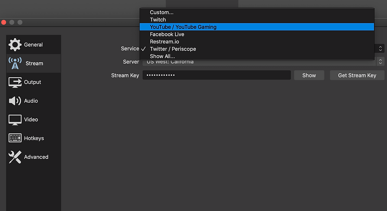
Task: Click the Advanced tools icon
Action: (15, 157)
